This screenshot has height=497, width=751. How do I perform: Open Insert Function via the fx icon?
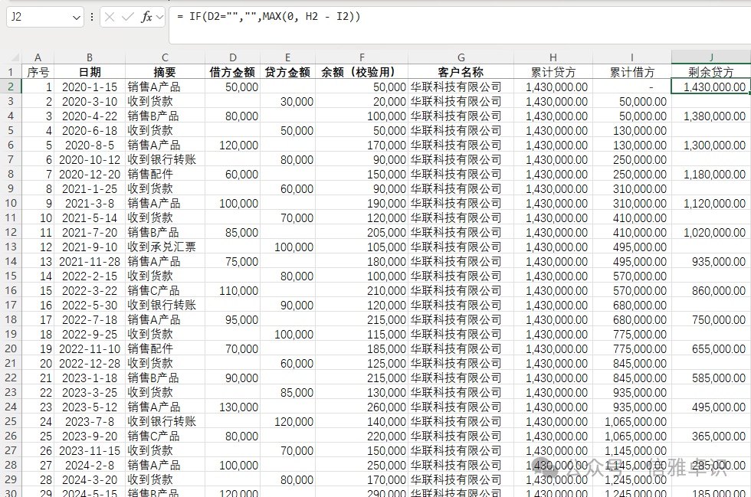click(x=146, y=18)
